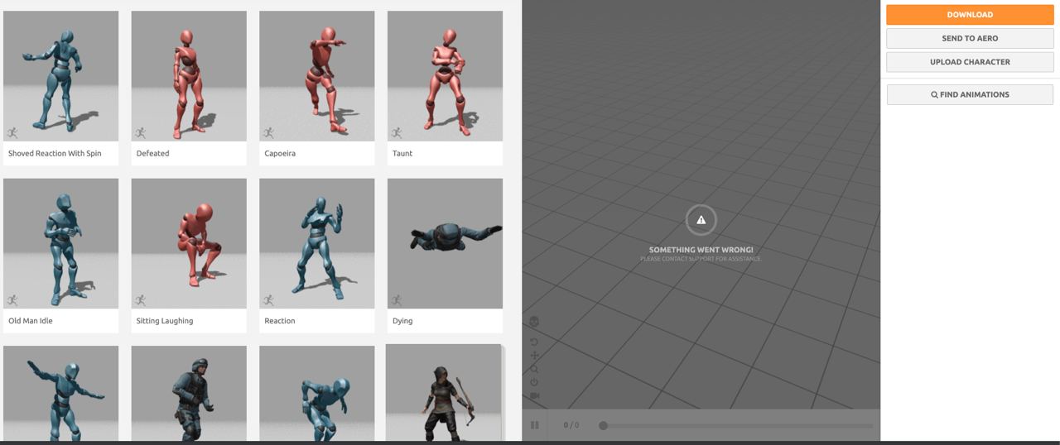The height and width of the screenshot is (445, 1060).
Task: Click the running man icon on Capoeira card
Action: (x=268, y=132)
